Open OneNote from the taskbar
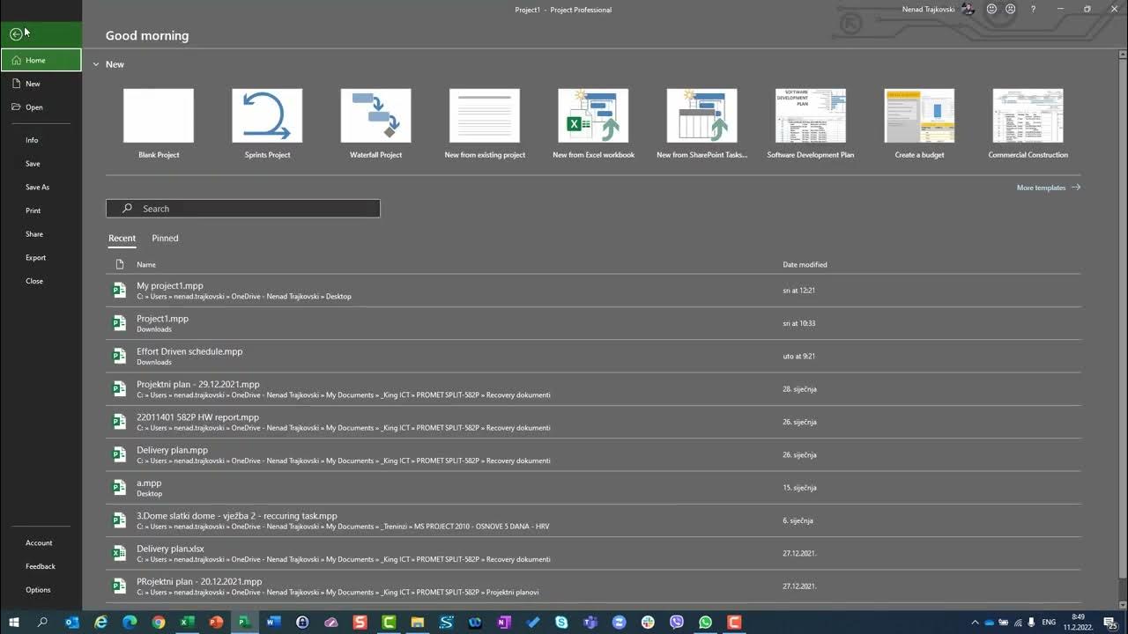This screenshot has width=1128, height=634. [x=503, y=622]
